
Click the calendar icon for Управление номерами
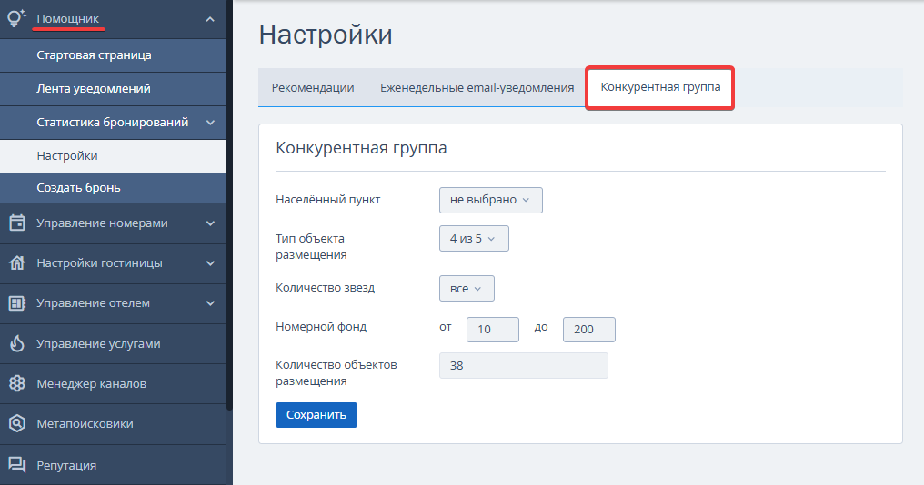(17, 223)
